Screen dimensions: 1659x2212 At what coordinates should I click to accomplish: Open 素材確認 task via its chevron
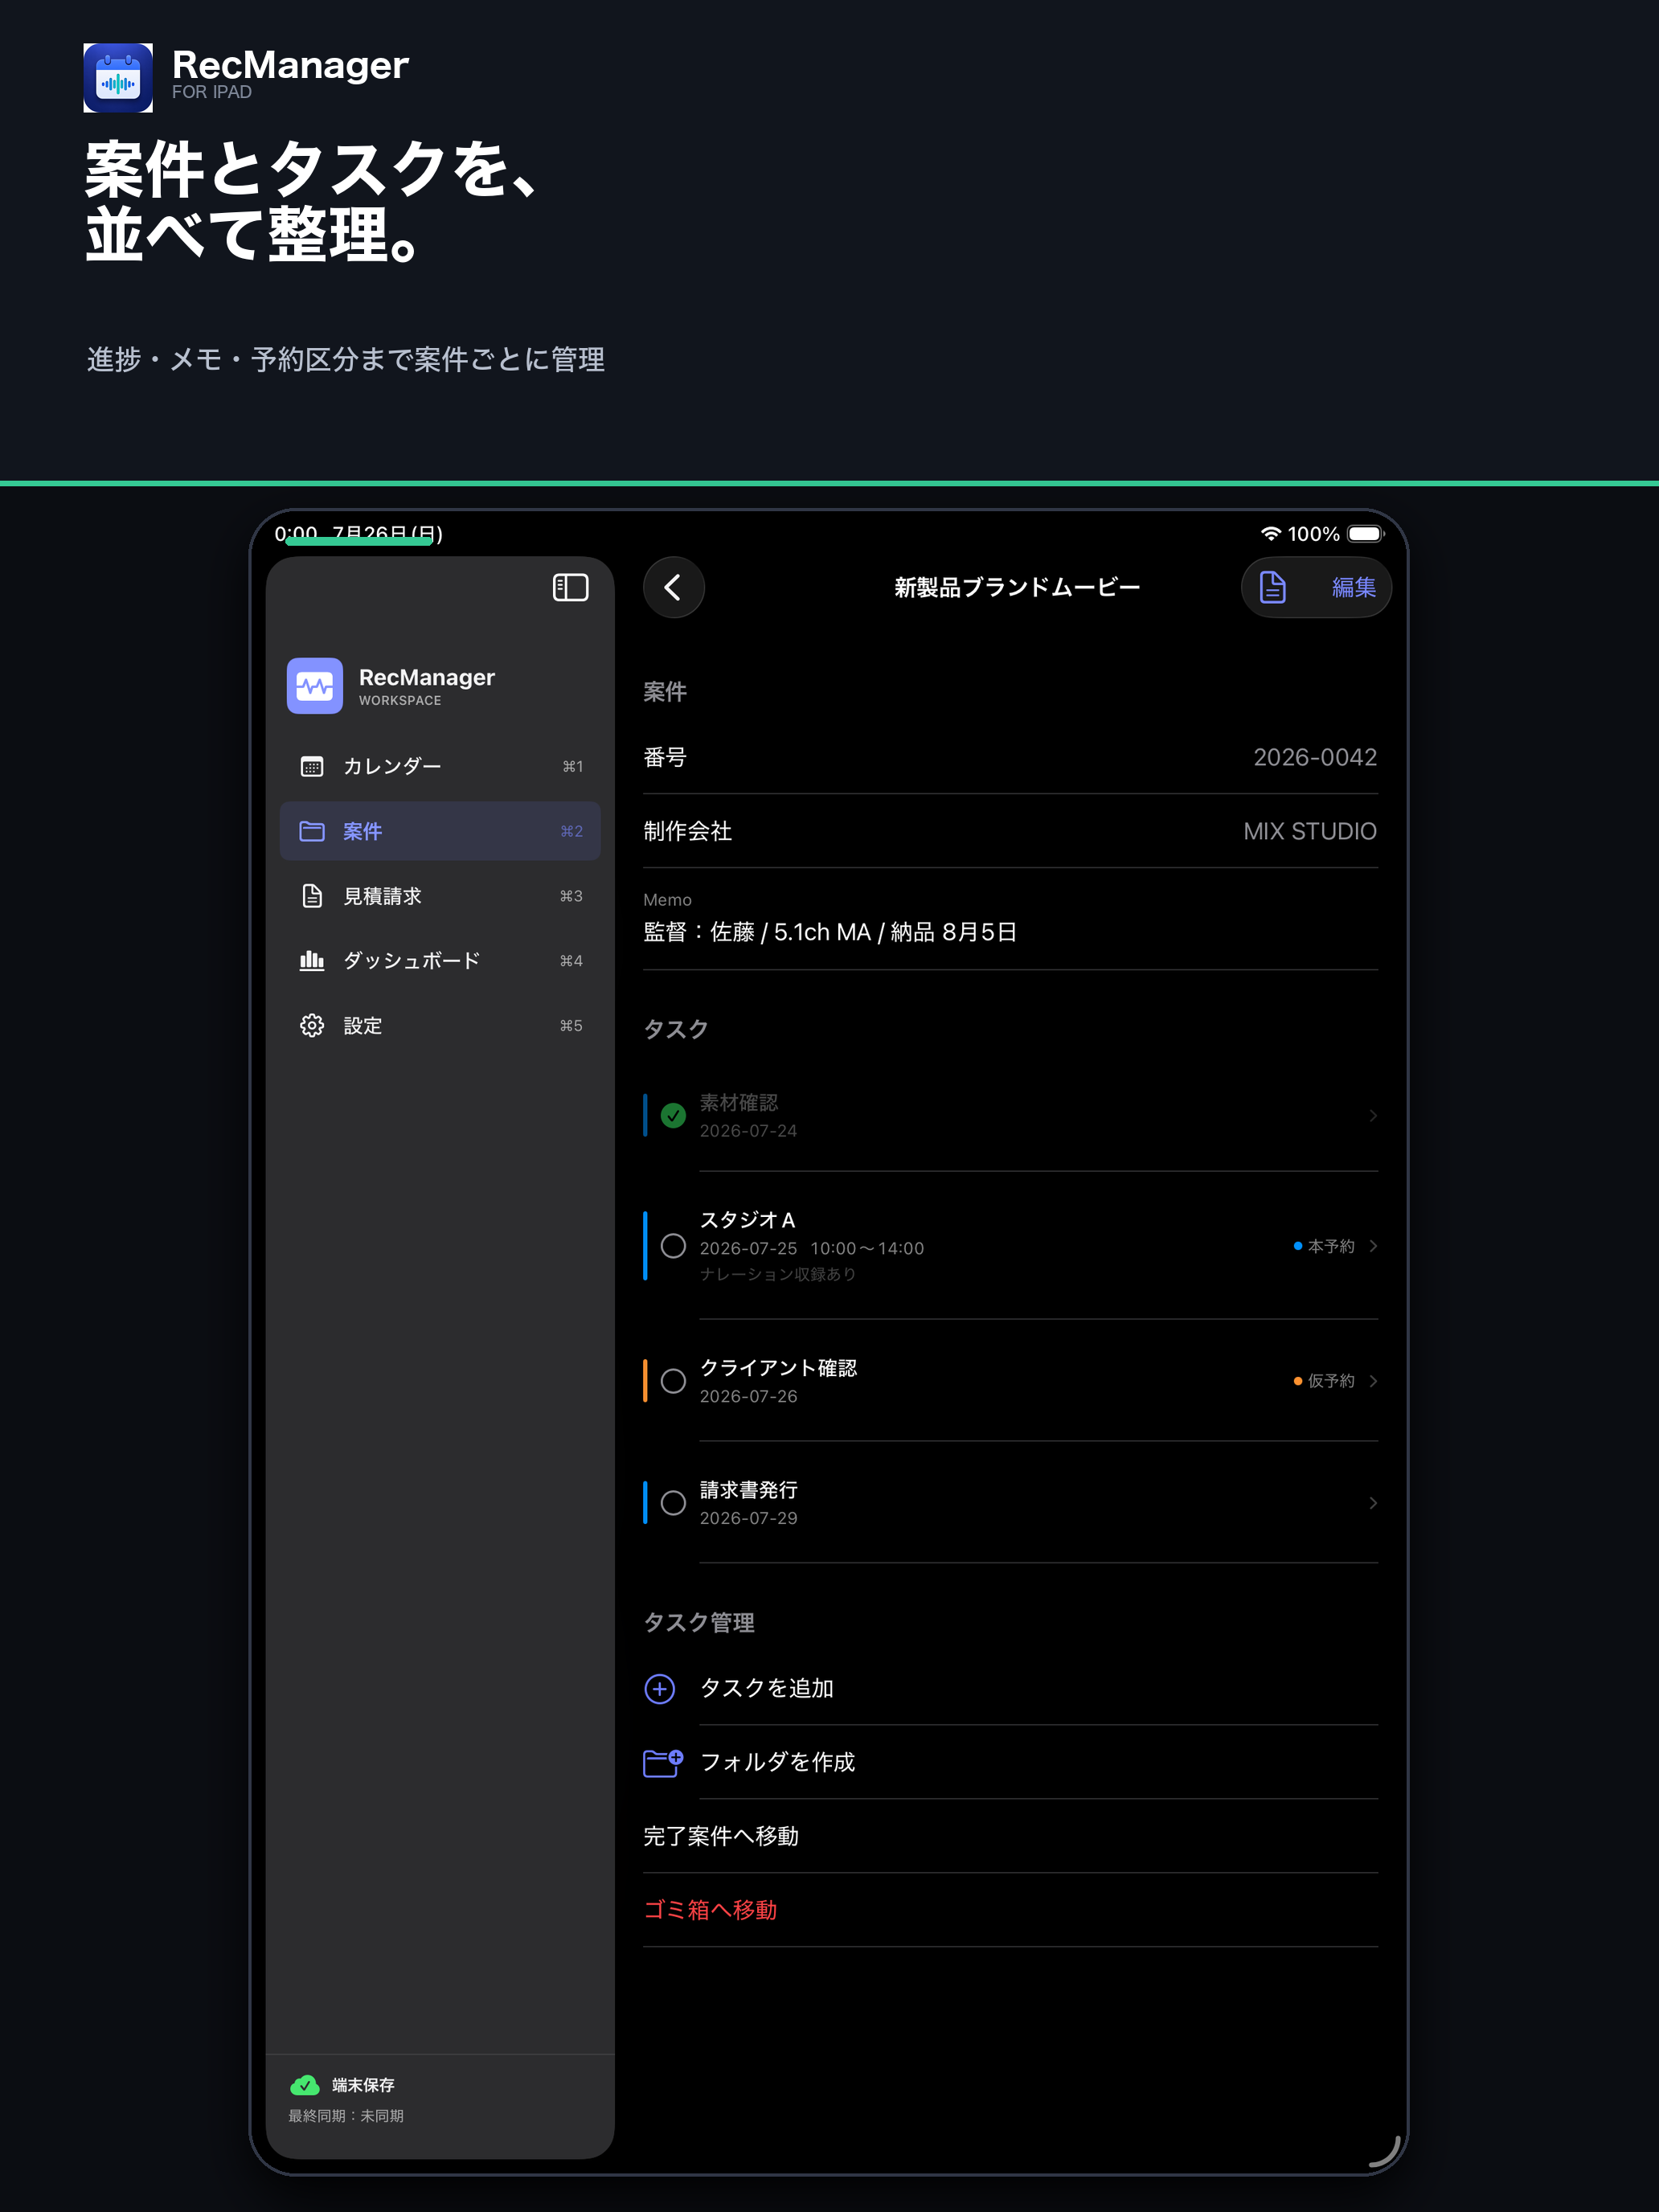1373,1116
